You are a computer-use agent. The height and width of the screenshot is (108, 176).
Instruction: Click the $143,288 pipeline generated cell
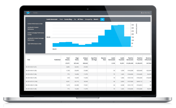tap(130, 71)
